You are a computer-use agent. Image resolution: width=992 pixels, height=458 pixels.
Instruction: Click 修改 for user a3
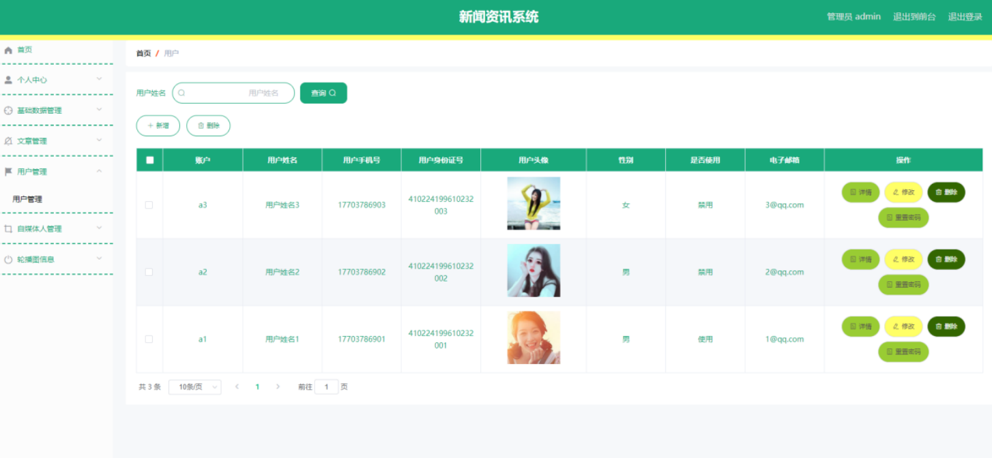(x=903, y=192)
